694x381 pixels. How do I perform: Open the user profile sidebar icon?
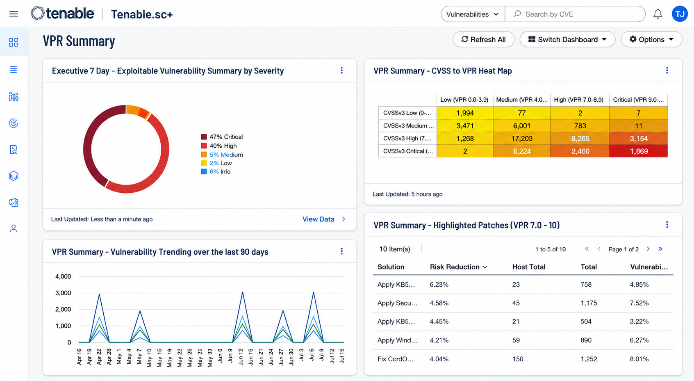(14, 228)
